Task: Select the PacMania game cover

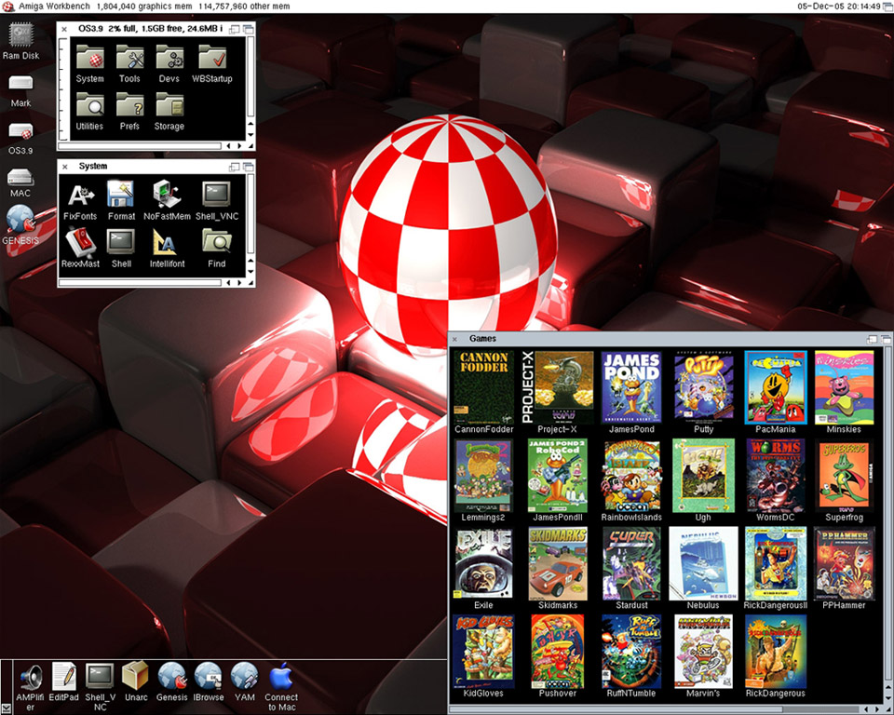Action: coord(776,387)
